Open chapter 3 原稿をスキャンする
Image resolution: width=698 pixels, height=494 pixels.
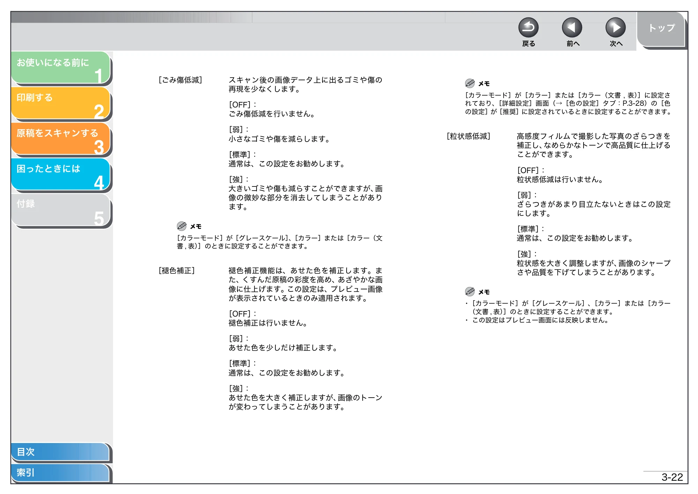61,139
